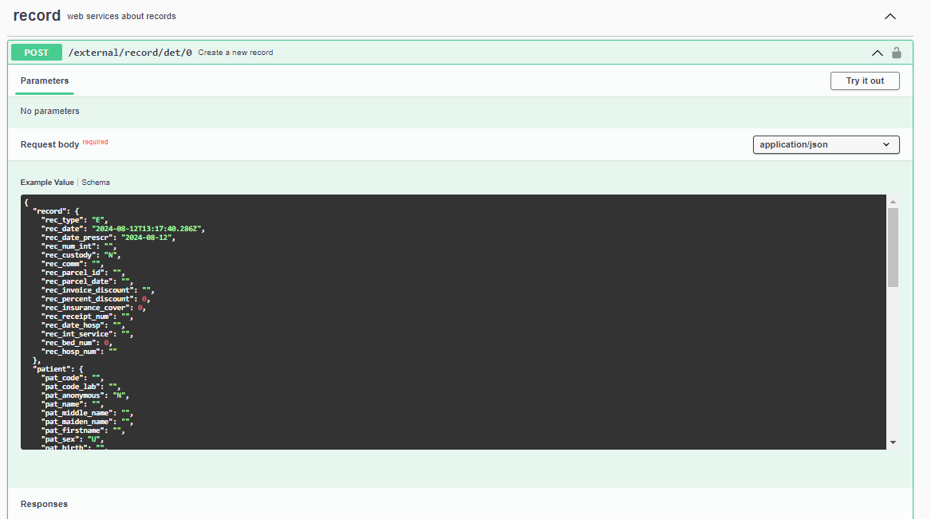
Task: Collapse the record section with the top chevron
Action: 890,16
